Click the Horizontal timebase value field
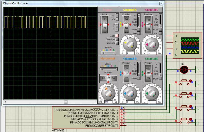This screenshot has height=132, width=204. [x=109, y=102]
